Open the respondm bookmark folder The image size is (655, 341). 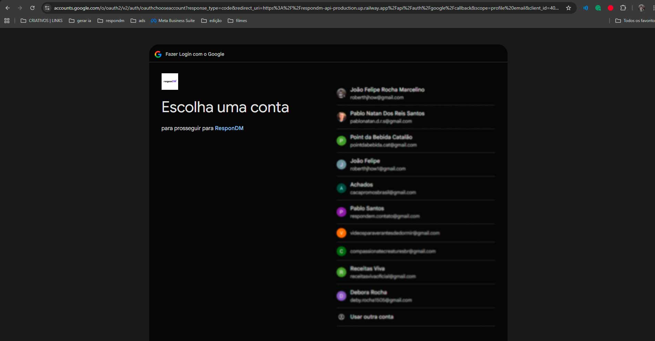point(111,21)
